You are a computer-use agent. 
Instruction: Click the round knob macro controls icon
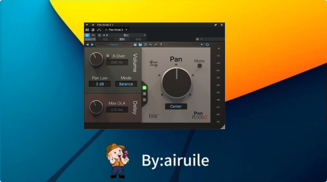(x=93, y=30)
